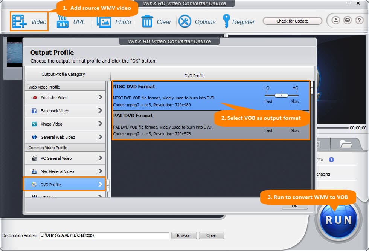Click the PC General Video icon
Image resolution: width=369 pixels, height=251 pixels.
point(34,158)
